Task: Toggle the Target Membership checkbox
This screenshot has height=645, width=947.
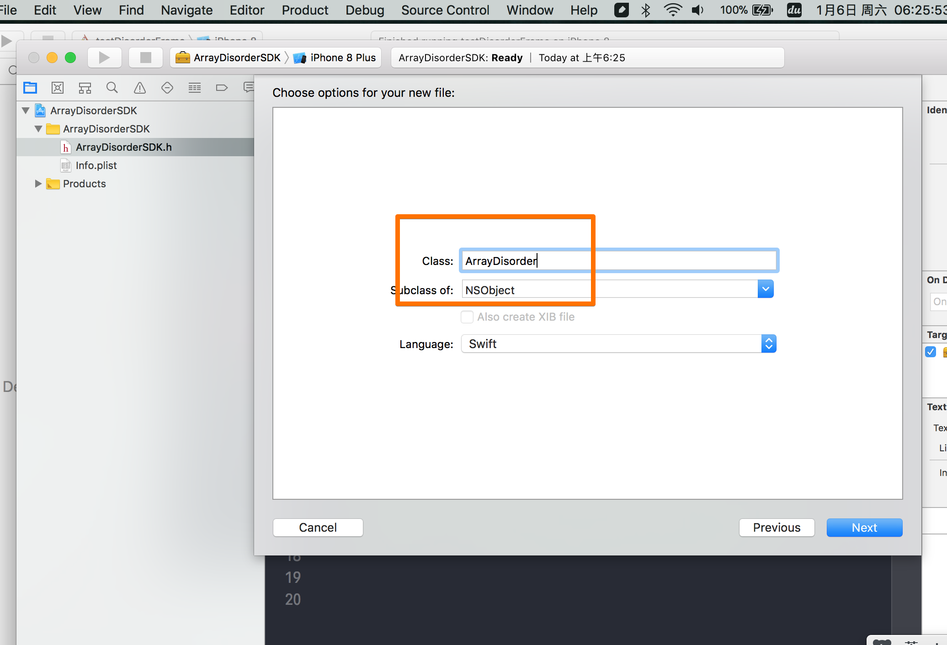Action: pyautogui.click(x=931, y=352)
